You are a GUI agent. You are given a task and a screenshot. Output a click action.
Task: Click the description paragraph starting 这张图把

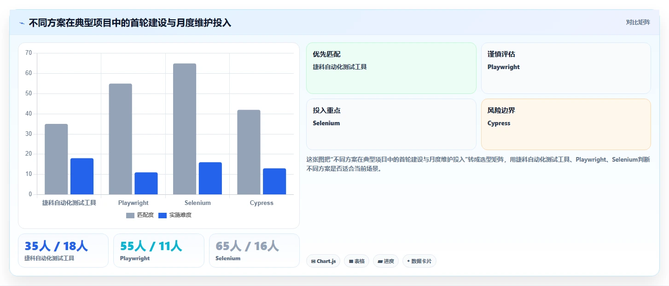point(478,164)
